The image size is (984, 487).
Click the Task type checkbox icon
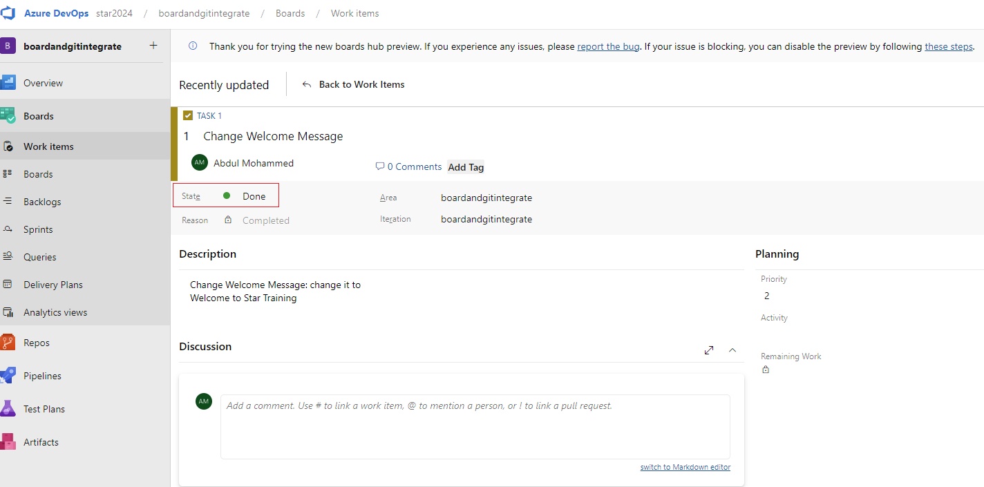pos(188,115)
